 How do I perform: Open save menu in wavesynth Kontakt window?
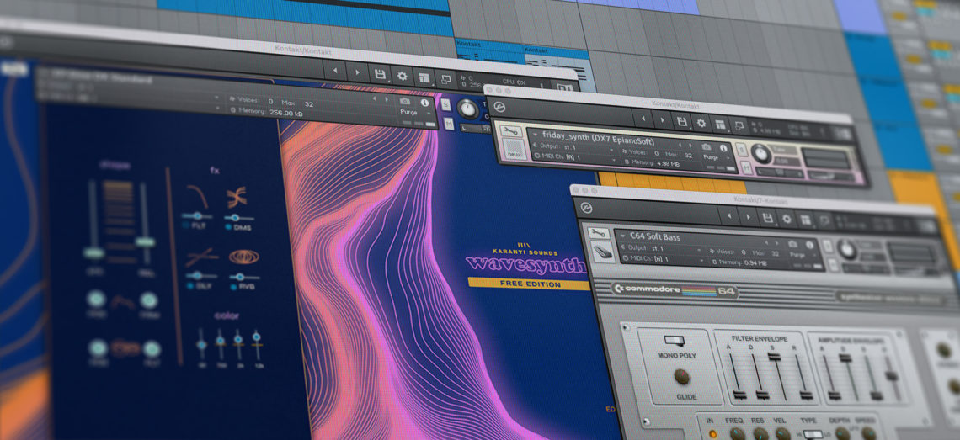click(x=380, y=75)
